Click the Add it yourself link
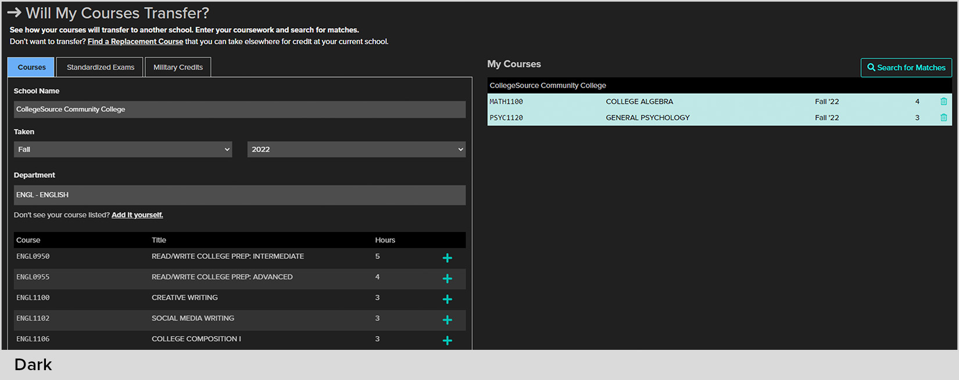 pyautogui.click(x=137, y=215)
